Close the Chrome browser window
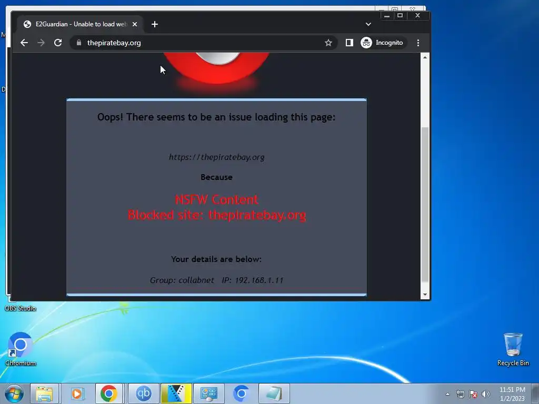Image resolution: width=539 pixels, height=404 pixels. click(x=417, y=15)
